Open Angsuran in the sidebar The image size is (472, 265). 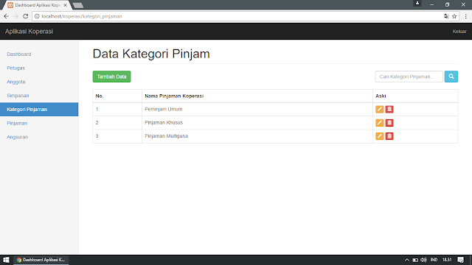18,137
